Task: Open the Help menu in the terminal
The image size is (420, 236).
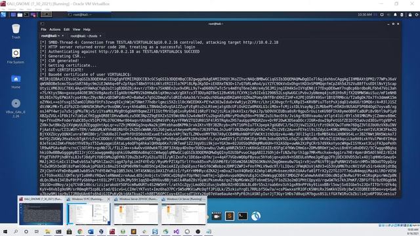Action: coord(87,29)
